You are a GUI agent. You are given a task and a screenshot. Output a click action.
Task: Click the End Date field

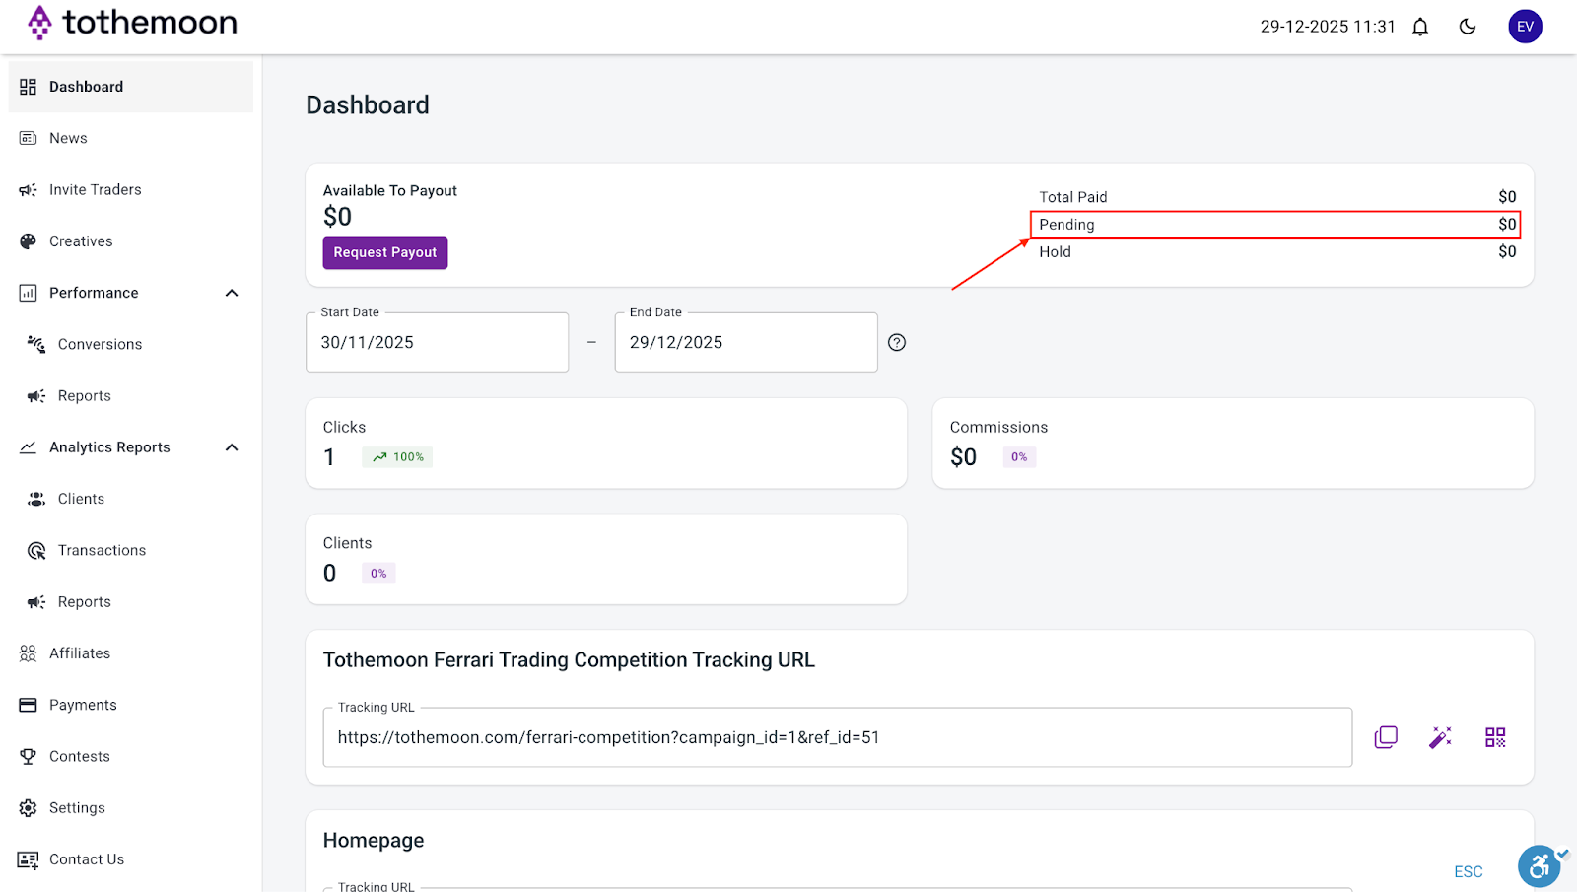746,342
